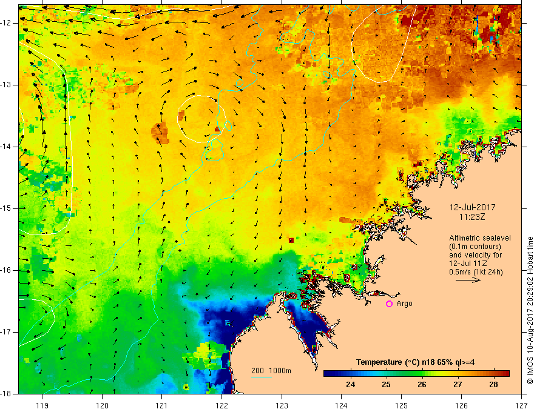Click the latitude -13 axis label

(7, 85)
